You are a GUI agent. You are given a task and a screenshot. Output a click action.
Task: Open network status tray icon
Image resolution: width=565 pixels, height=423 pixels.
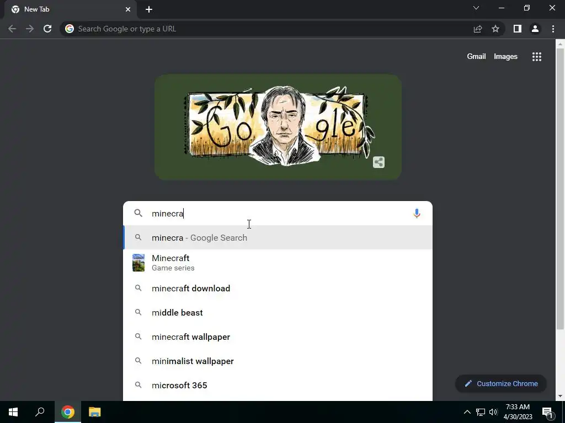tap(481, 412)
